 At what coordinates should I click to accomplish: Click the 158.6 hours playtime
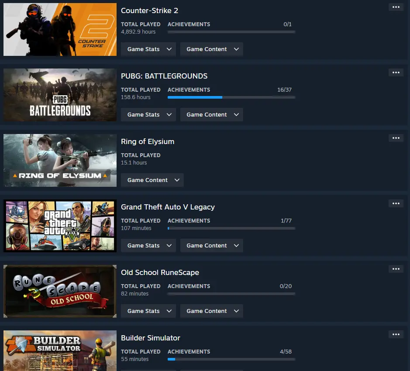pyautogui.click(x=136, y=97)
